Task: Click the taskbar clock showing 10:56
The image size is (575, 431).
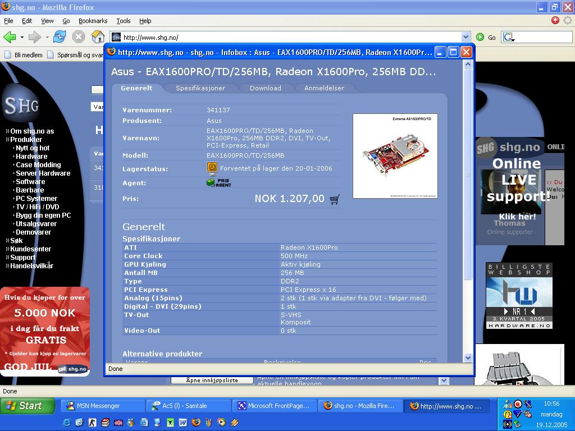Action: (x=551, y=404)
